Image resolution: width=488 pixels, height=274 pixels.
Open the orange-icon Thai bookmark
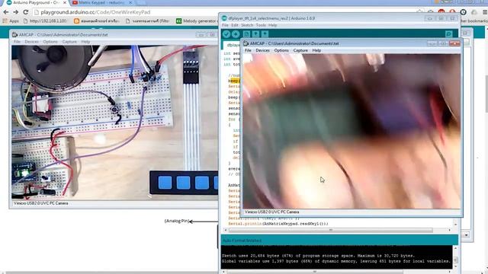point(97,21)
